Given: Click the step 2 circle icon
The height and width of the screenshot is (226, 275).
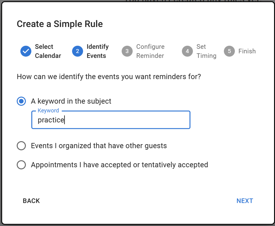Looking at the screenshot, I should [x=78, y=51].
